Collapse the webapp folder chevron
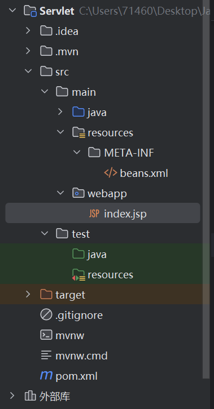The width and height of the screenshot is (214, 409). pyautogui.click(x=60, y=193)
